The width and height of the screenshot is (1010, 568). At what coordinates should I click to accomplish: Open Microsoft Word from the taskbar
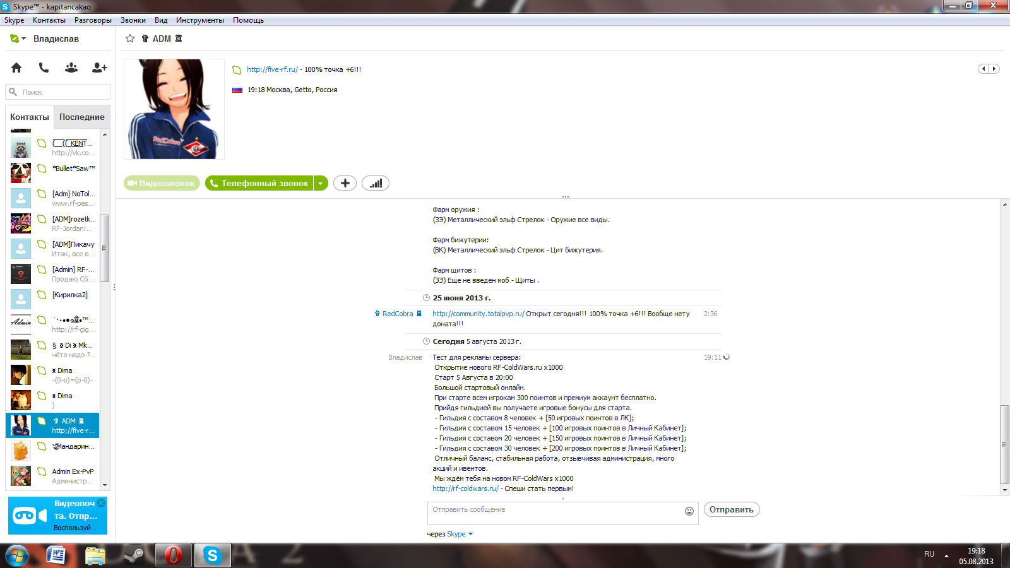pyautogui.click(x=57, y=555)
